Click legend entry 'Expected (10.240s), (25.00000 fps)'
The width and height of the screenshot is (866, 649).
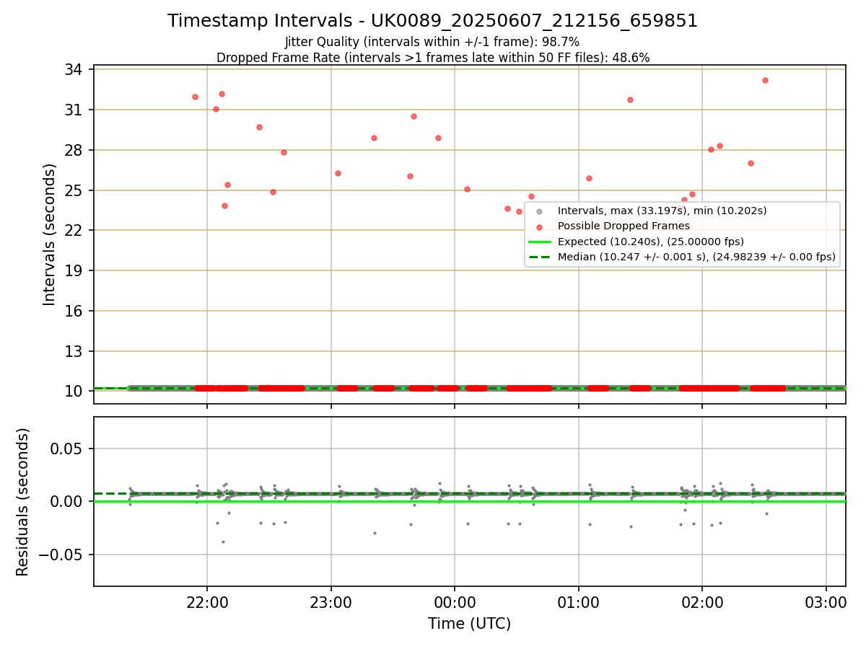coord(651,242)
